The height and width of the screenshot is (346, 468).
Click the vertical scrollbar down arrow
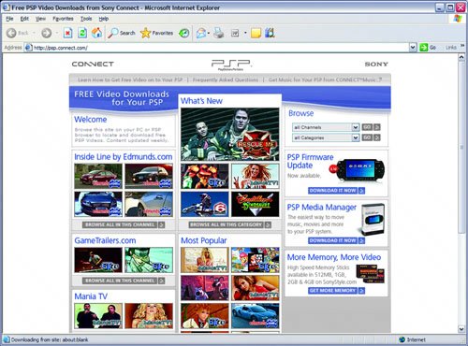coord(461,328)
